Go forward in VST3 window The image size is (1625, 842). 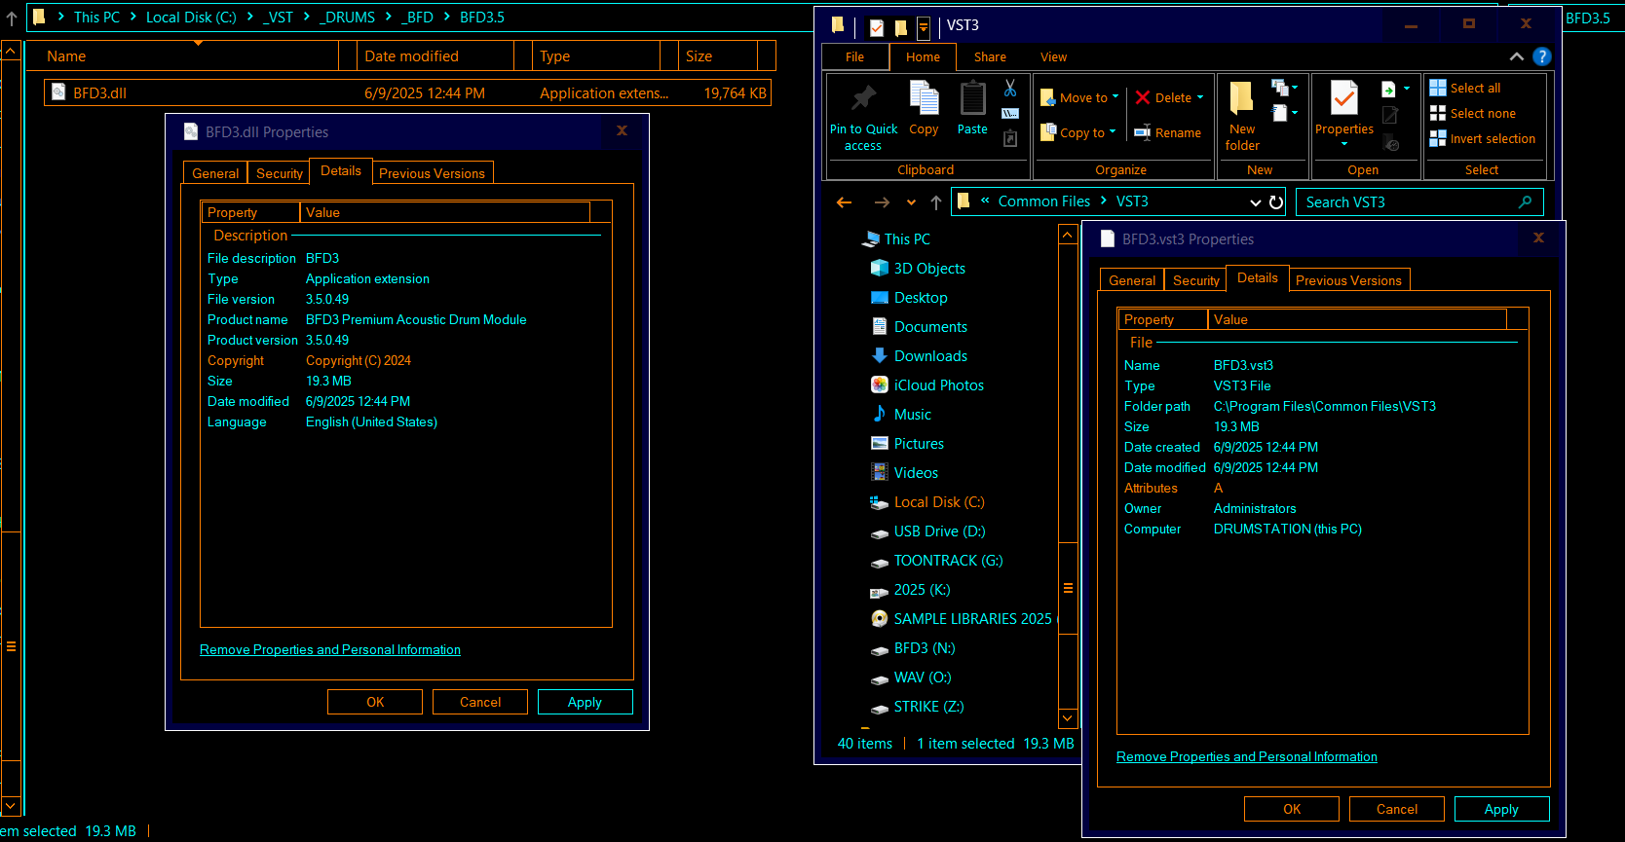point(882,202)
